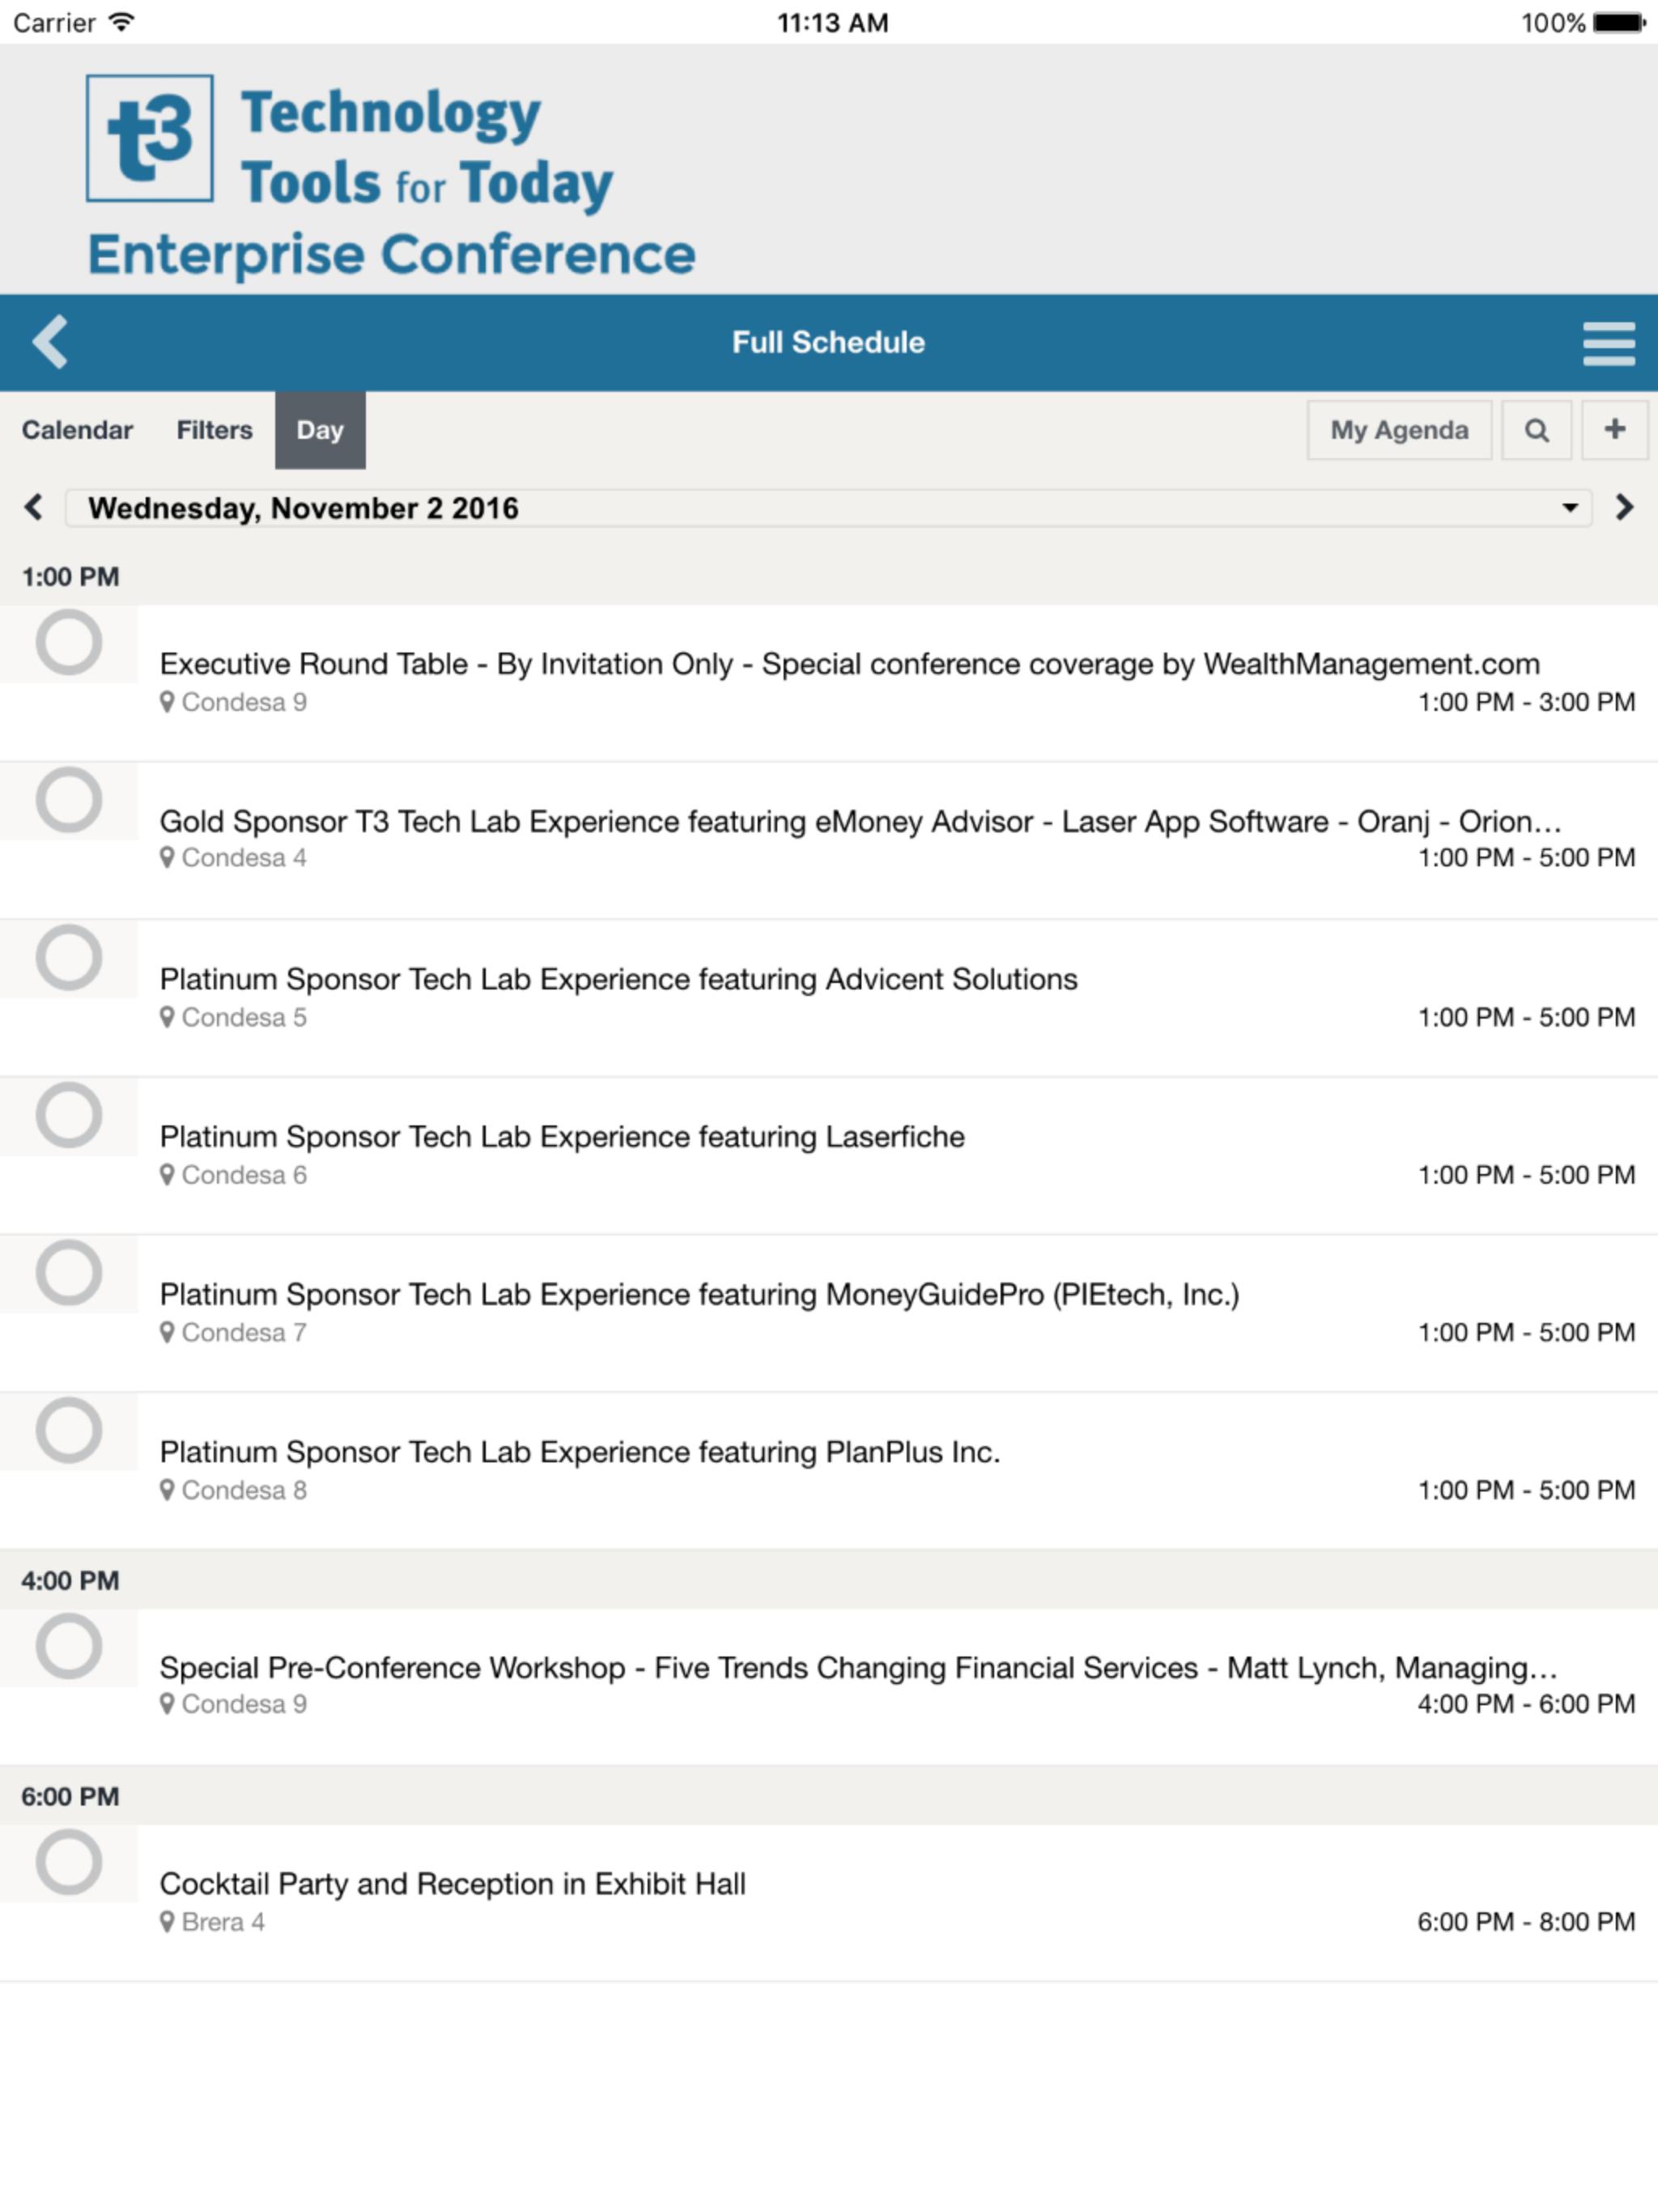Tap the 6:00 PM - 8:00 PM time
This screenshot has height=2212, width=1658.
point(1526,1922)
